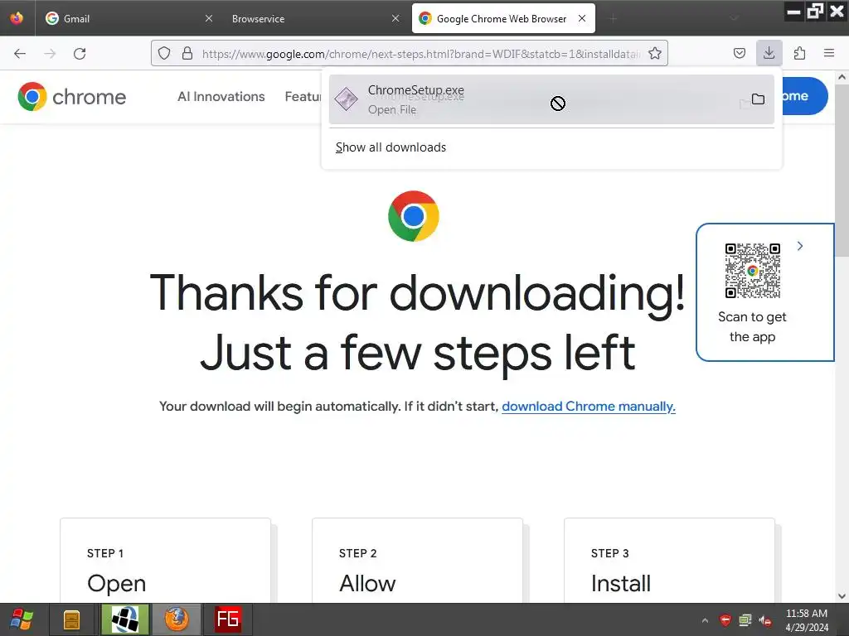Viewport: 849px width, 636px height.
Task: Reload the current page
Action: coord(80,54)
